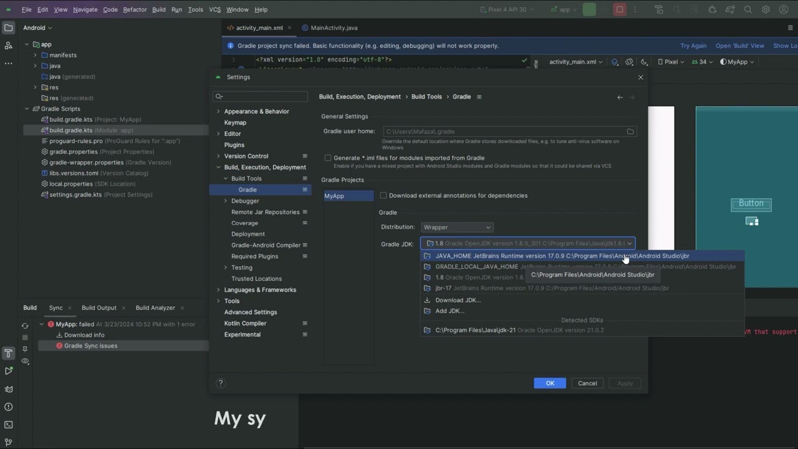Click the back arrow in Settings dialog

pyautogui.click(x=620, y=97)
